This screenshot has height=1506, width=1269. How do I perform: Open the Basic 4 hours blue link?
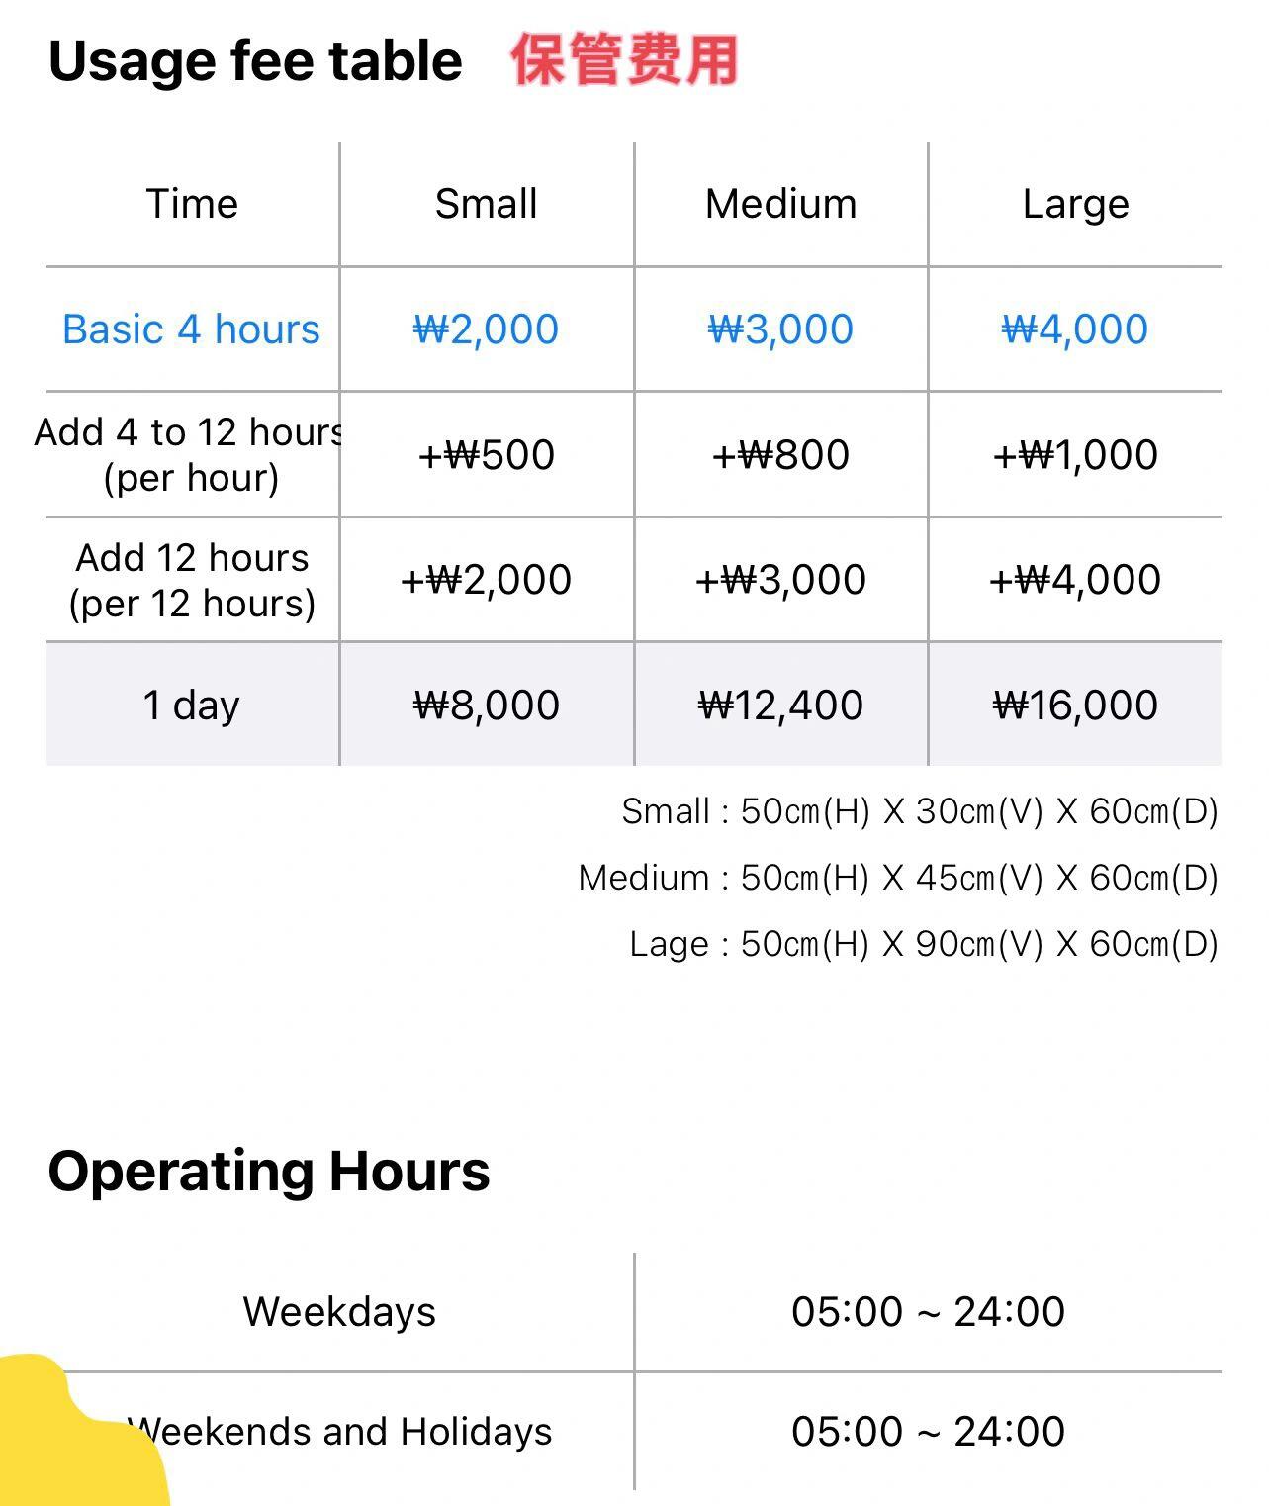(192, 329)
